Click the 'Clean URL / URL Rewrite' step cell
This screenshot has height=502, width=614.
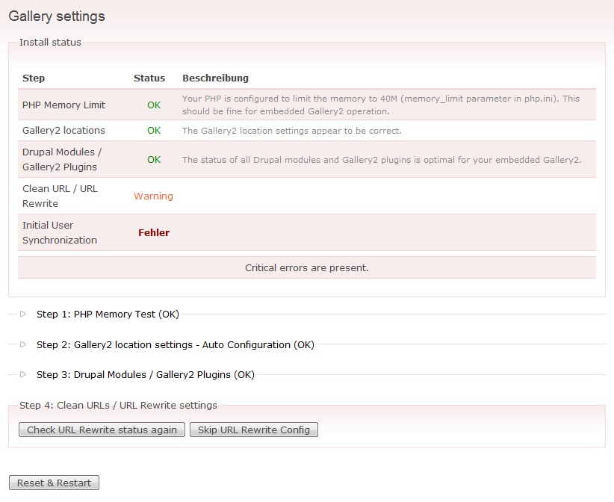(x=60, y=196)
